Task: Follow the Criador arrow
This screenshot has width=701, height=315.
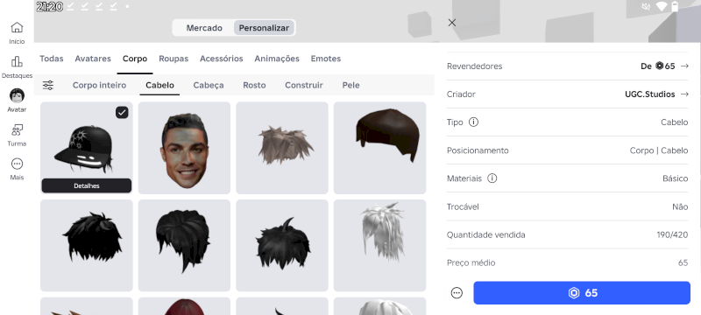Action: [x=684, y=94]
